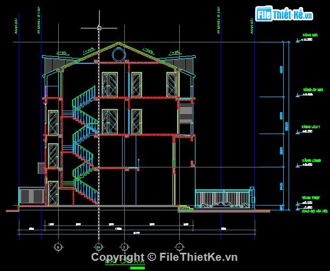330x271 pixels.
Task: Select the planter hatch beside the front steps
Action: tap(184, 209)
